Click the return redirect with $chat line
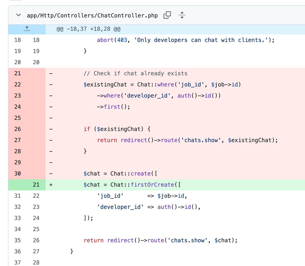 pyautogui.click(x=161, y=240)
